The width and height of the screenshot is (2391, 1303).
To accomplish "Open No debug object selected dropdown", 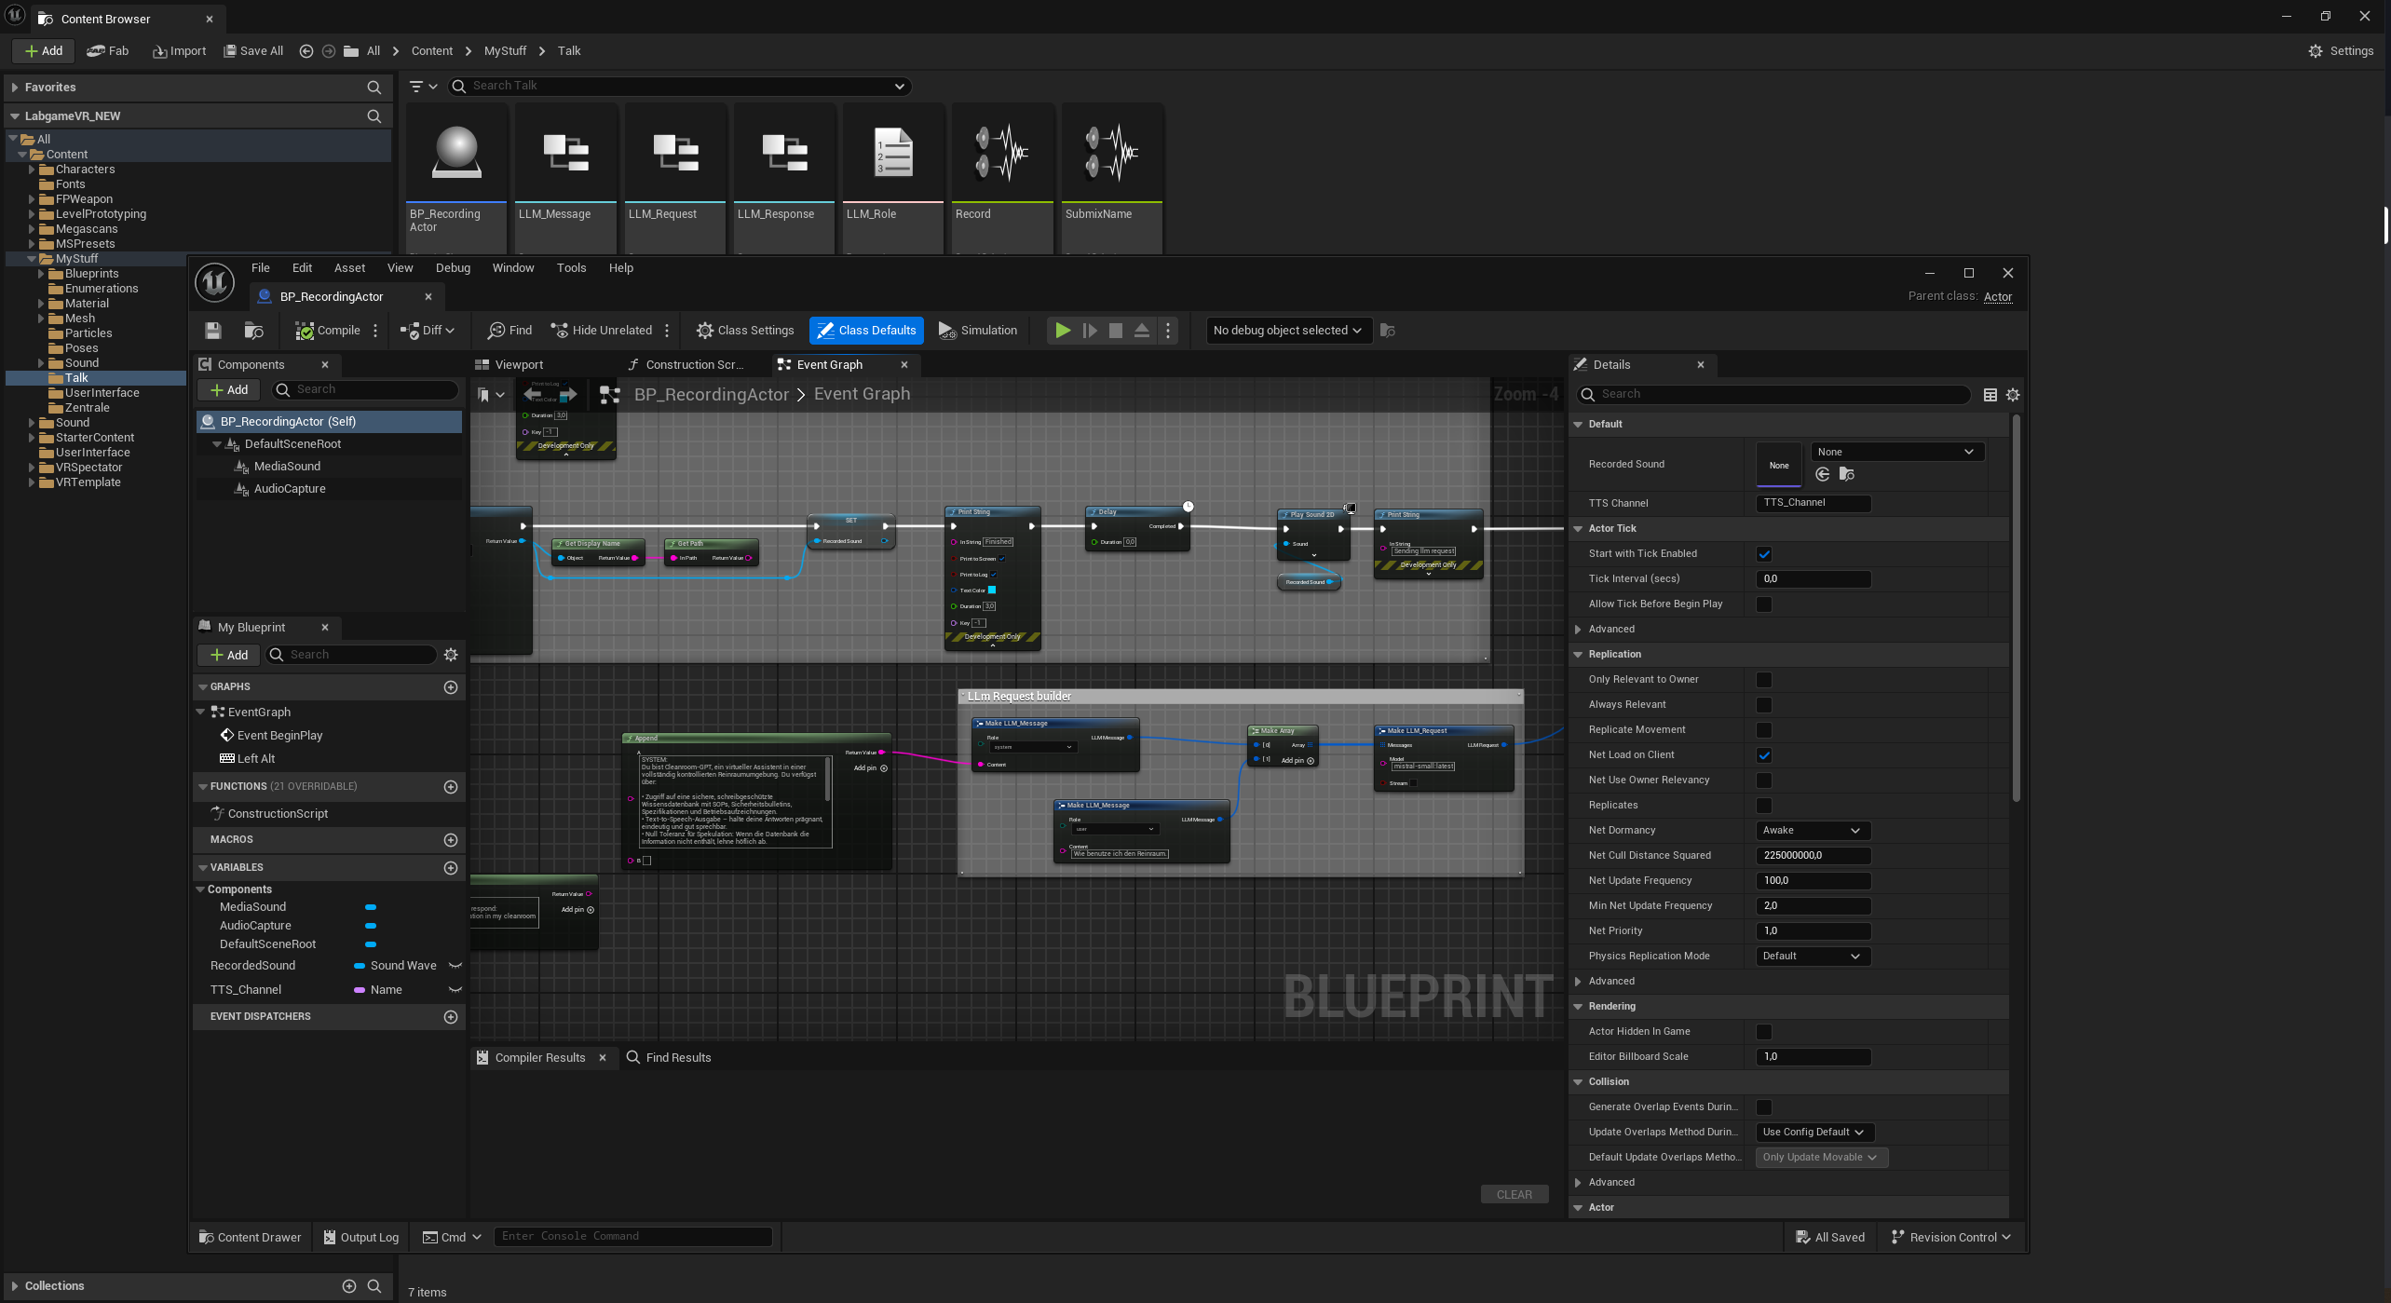I will click(1287, 331).
